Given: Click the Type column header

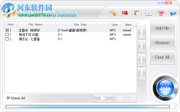Looking at the screenshot, I should (114, 25).
